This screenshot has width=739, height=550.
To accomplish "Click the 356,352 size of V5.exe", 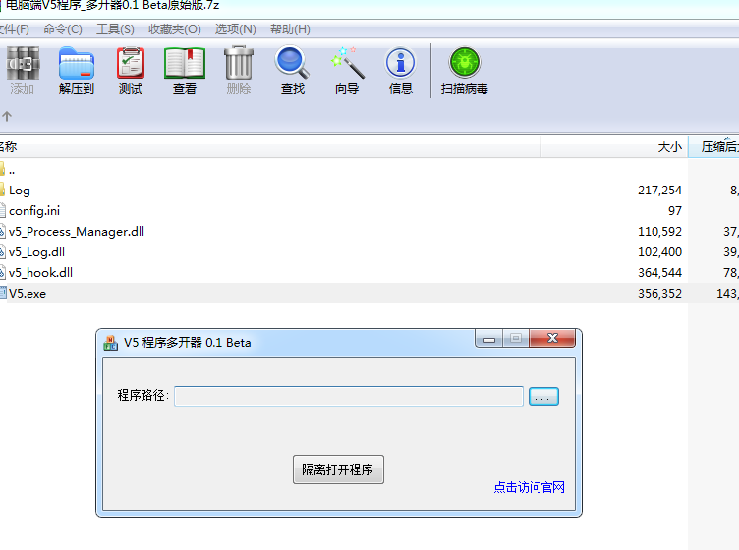I will 659,294.
